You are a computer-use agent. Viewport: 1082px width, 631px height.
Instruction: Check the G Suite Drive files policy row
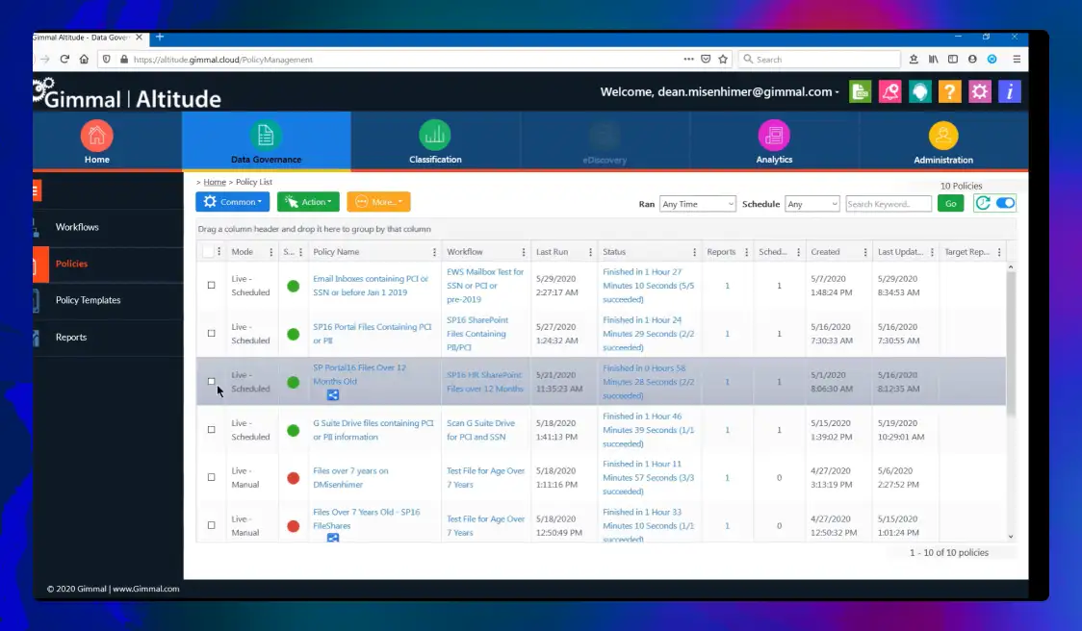point(211,429)
